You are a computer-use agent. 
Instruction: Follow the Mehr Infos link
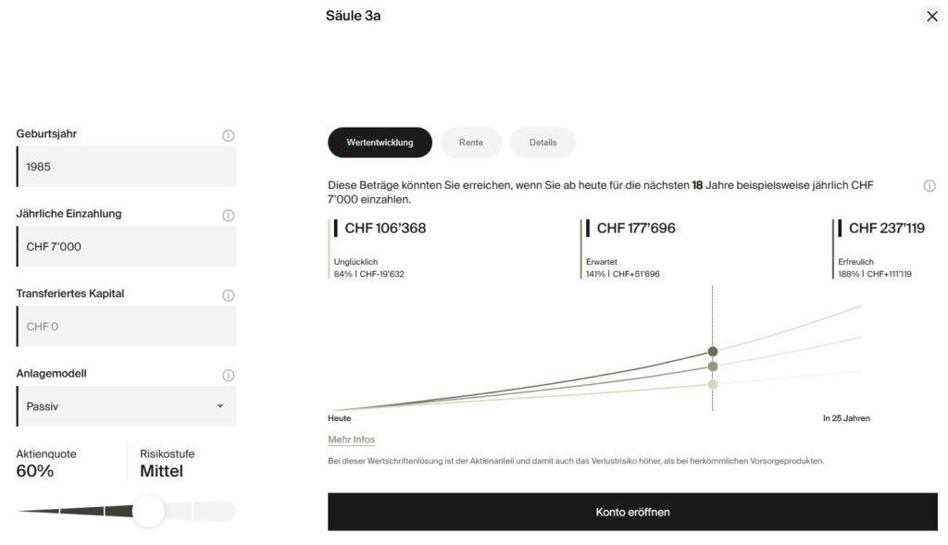[x=351, y=440]
